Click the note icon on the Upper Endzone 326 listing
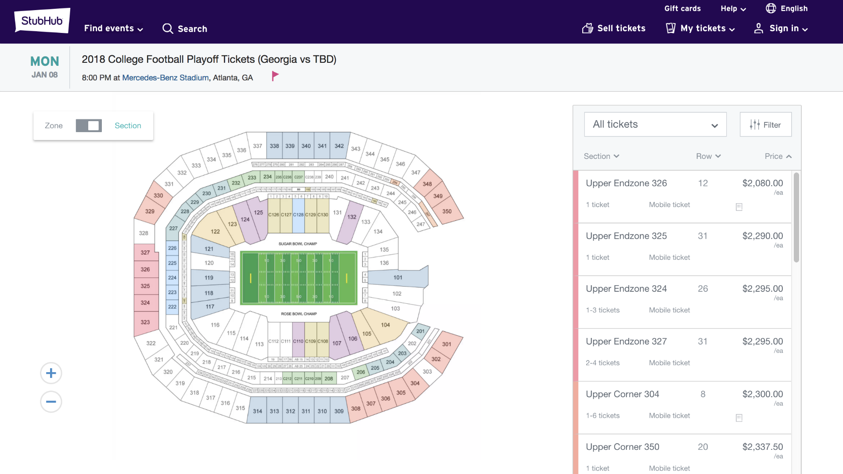843x474 pixels. click(739, 207)
